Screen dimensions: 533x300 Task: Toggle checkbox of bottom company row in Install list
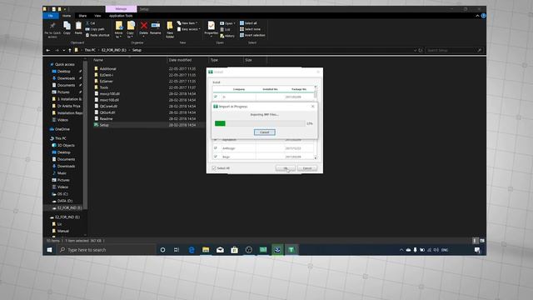pyautogui.click(x=216, y=157)
